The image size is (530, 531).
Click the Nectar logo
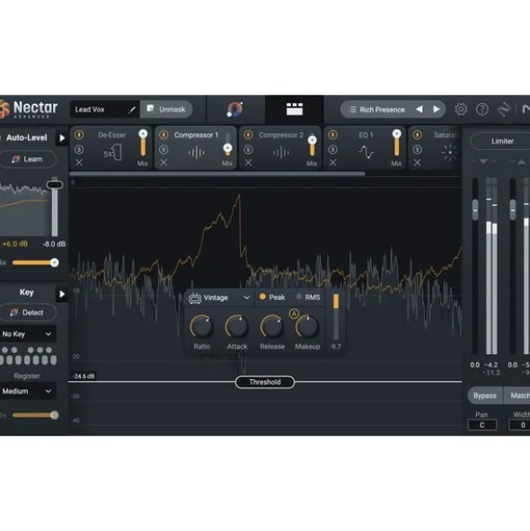[x=30, y=109]
